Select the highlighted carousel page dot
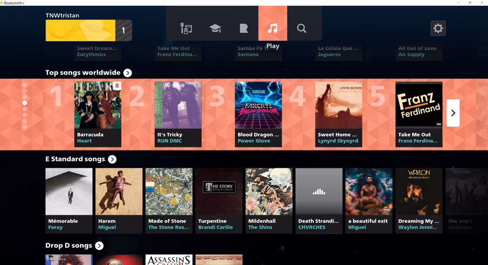 [x=25, y=103]
